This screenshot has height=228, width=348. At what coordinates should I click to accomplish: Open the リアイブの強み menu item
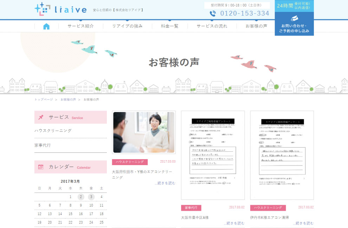pyautogui.click(x=127, y=26)
